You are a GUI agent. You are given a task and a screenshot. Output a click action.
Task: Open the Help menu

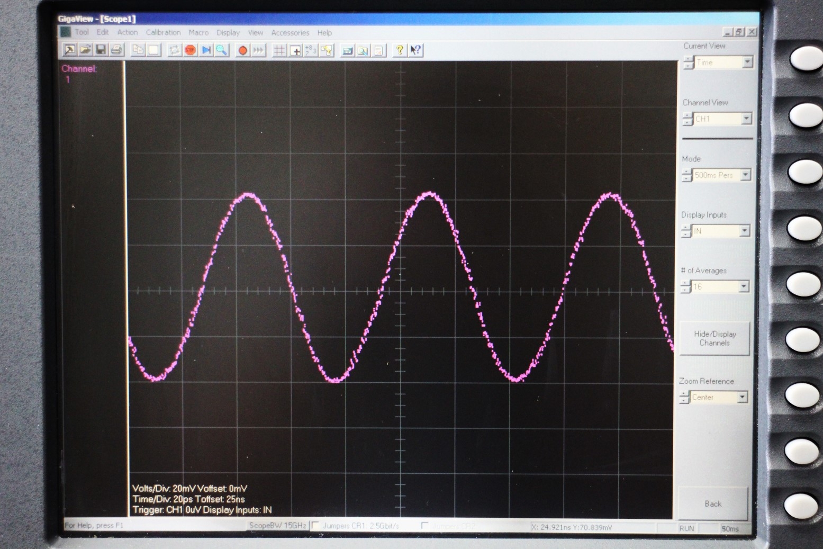click(x=324, y=33)
